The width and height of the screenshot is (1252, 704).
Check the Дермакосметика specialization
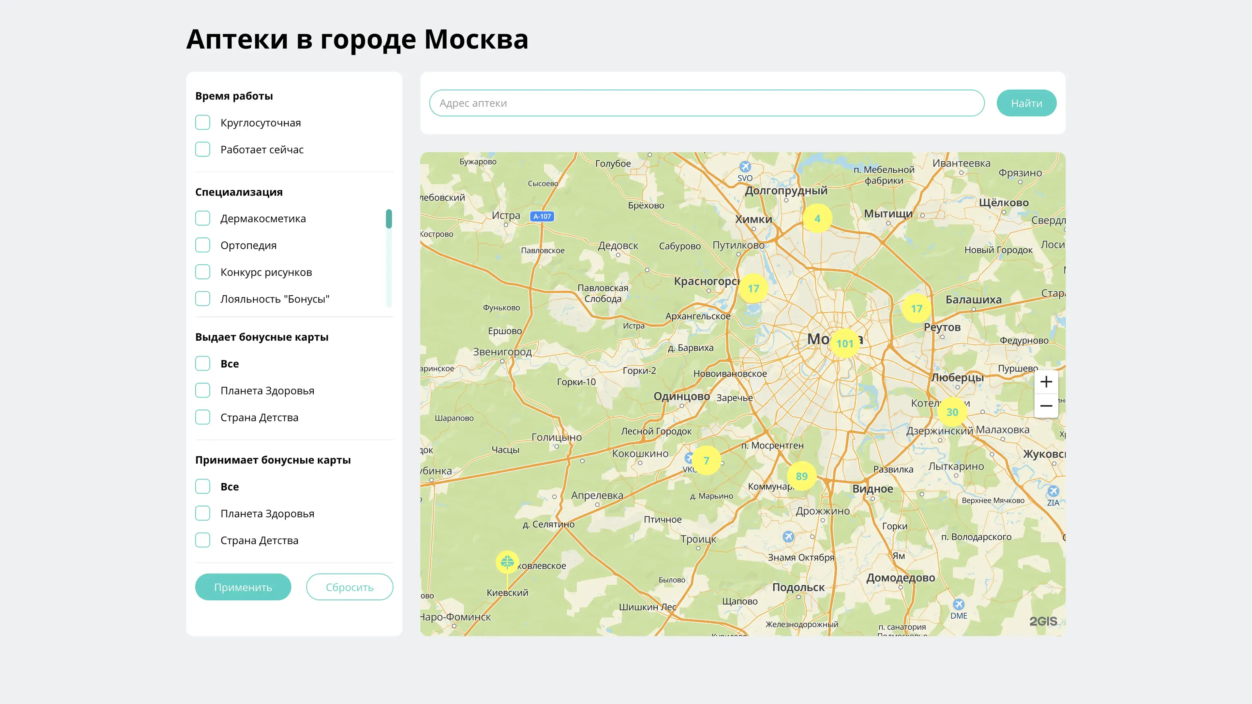point(203,218)
